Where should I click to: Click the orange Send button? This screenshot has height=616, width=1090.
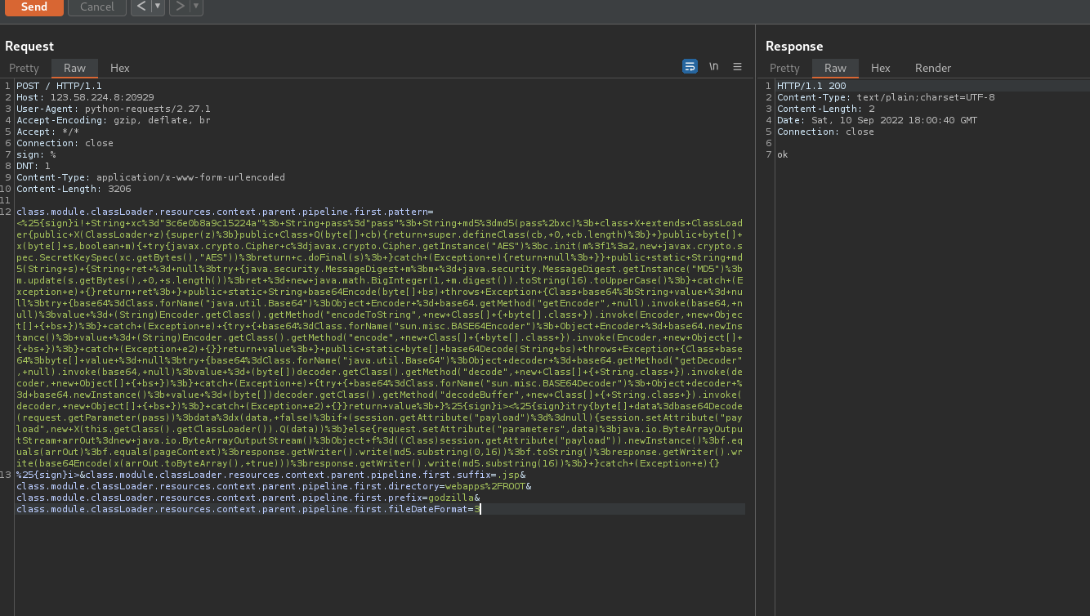pos(34,7)
